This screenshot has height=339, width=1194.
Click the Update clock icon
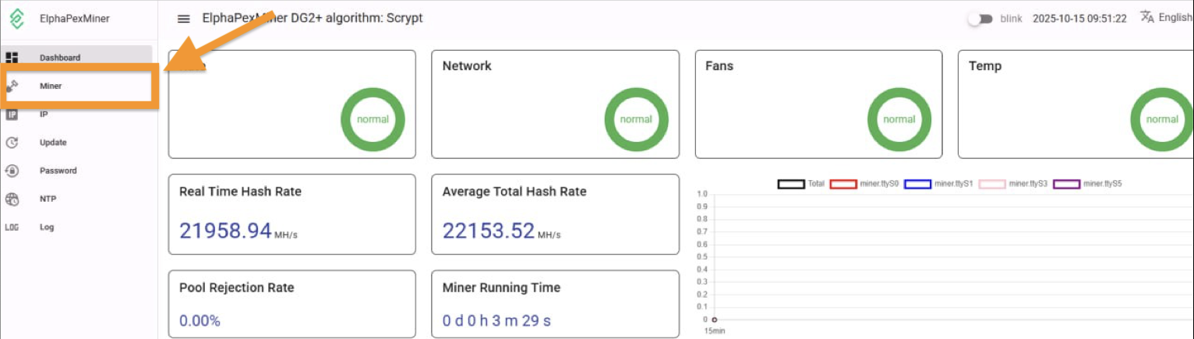[x=12, y=143]
